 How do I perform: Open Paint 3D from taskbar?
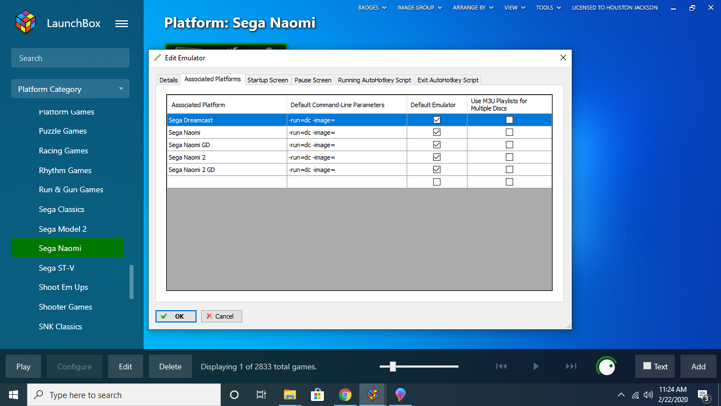pyautogui.click(x=400, y=395)
